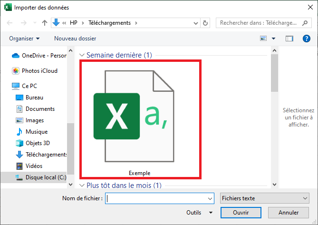Expand the Nom de fichier dropdown arrow
The height and width of the screenshot is (225, 318).
[x=210, y=199]
